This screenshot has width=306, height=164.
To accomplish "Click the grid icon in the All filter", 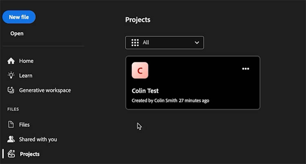I will [135, 43].
